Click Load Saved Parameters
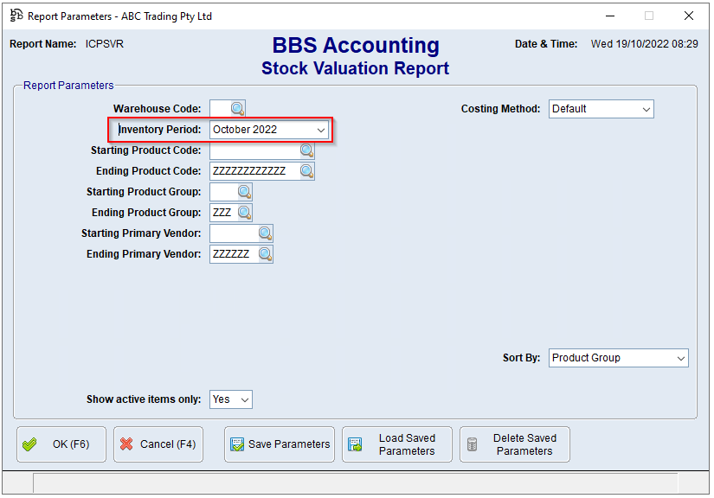714x498 pixels. (x=396, y=444)
